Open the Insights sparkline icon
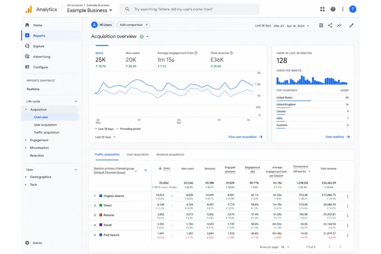The width and height of the screenshot is (381, 254). [339, 25]
